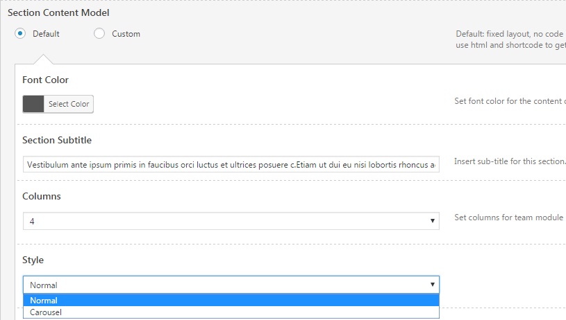
Task: Open the Font Color dark gray swatch
Action: [x=33, y=104]
